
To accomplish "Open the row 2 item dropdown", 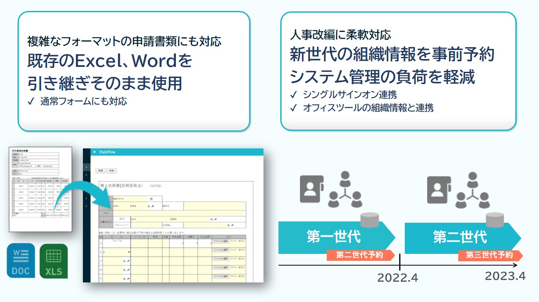I will pyautogui.click(x=129, y=252).
